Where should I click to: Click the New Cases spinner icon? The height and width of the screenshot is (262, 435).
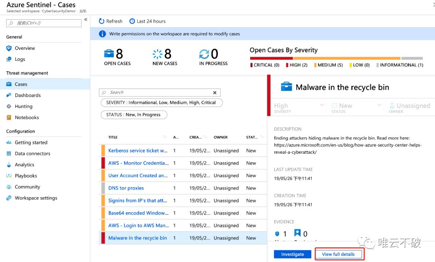(157, 54)
